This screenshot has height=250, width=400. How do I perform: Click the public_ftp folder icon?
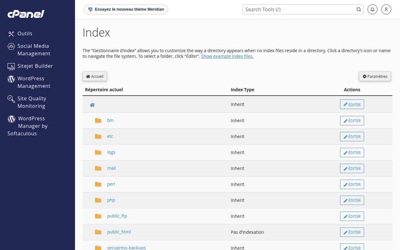[98, 216]
